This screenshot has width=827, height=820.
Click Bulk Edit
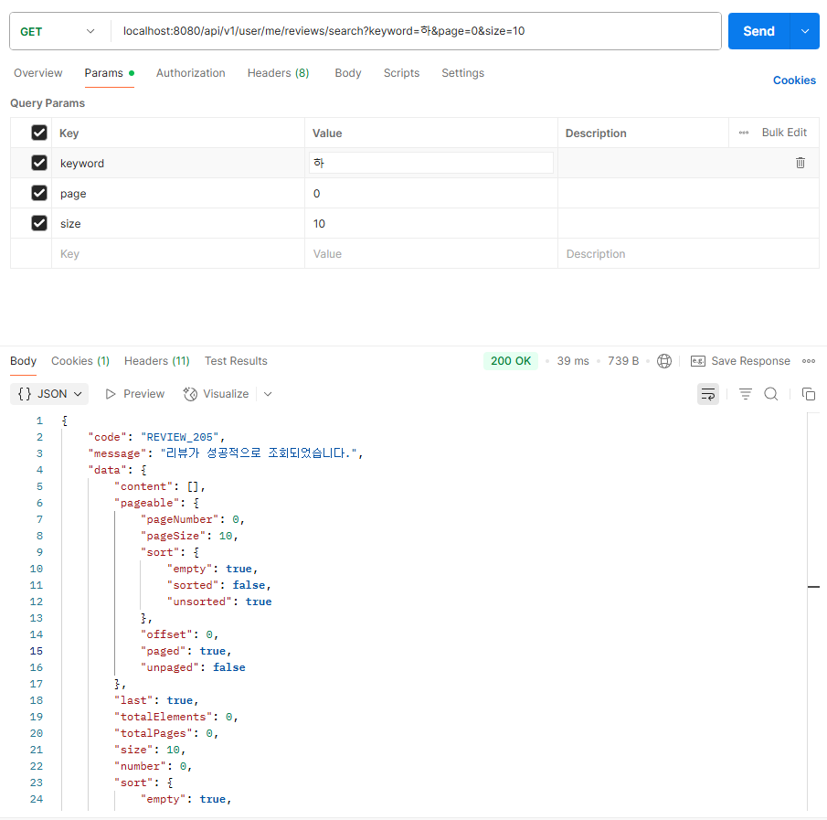(x=784, y=133)
